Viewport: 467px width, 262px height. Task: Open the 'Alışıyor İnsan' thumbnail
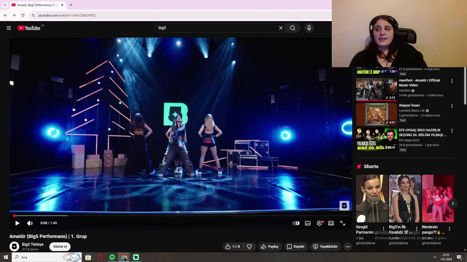[377, 114]
